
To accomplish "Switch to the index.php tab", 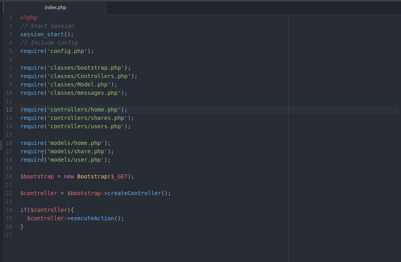I will 56,7.
